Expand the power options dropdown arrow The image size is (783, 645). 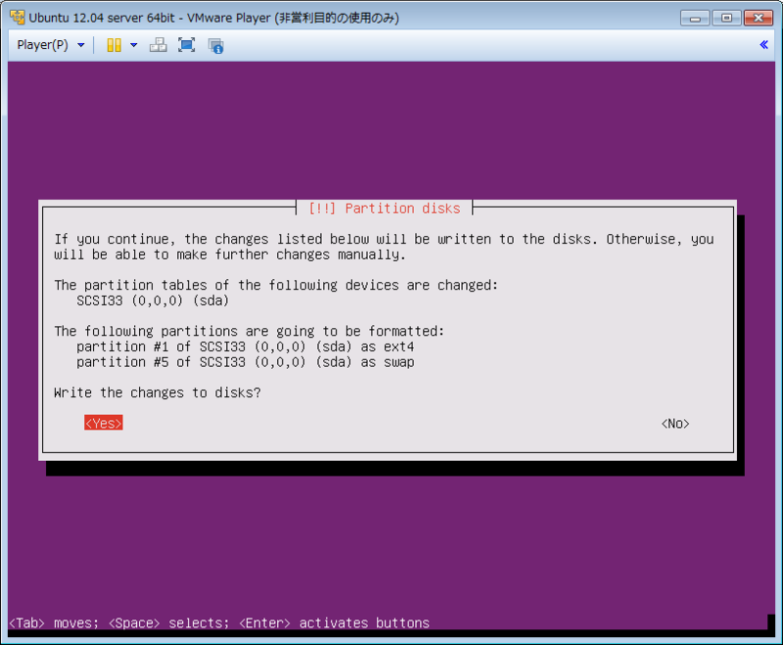(133, 45)
